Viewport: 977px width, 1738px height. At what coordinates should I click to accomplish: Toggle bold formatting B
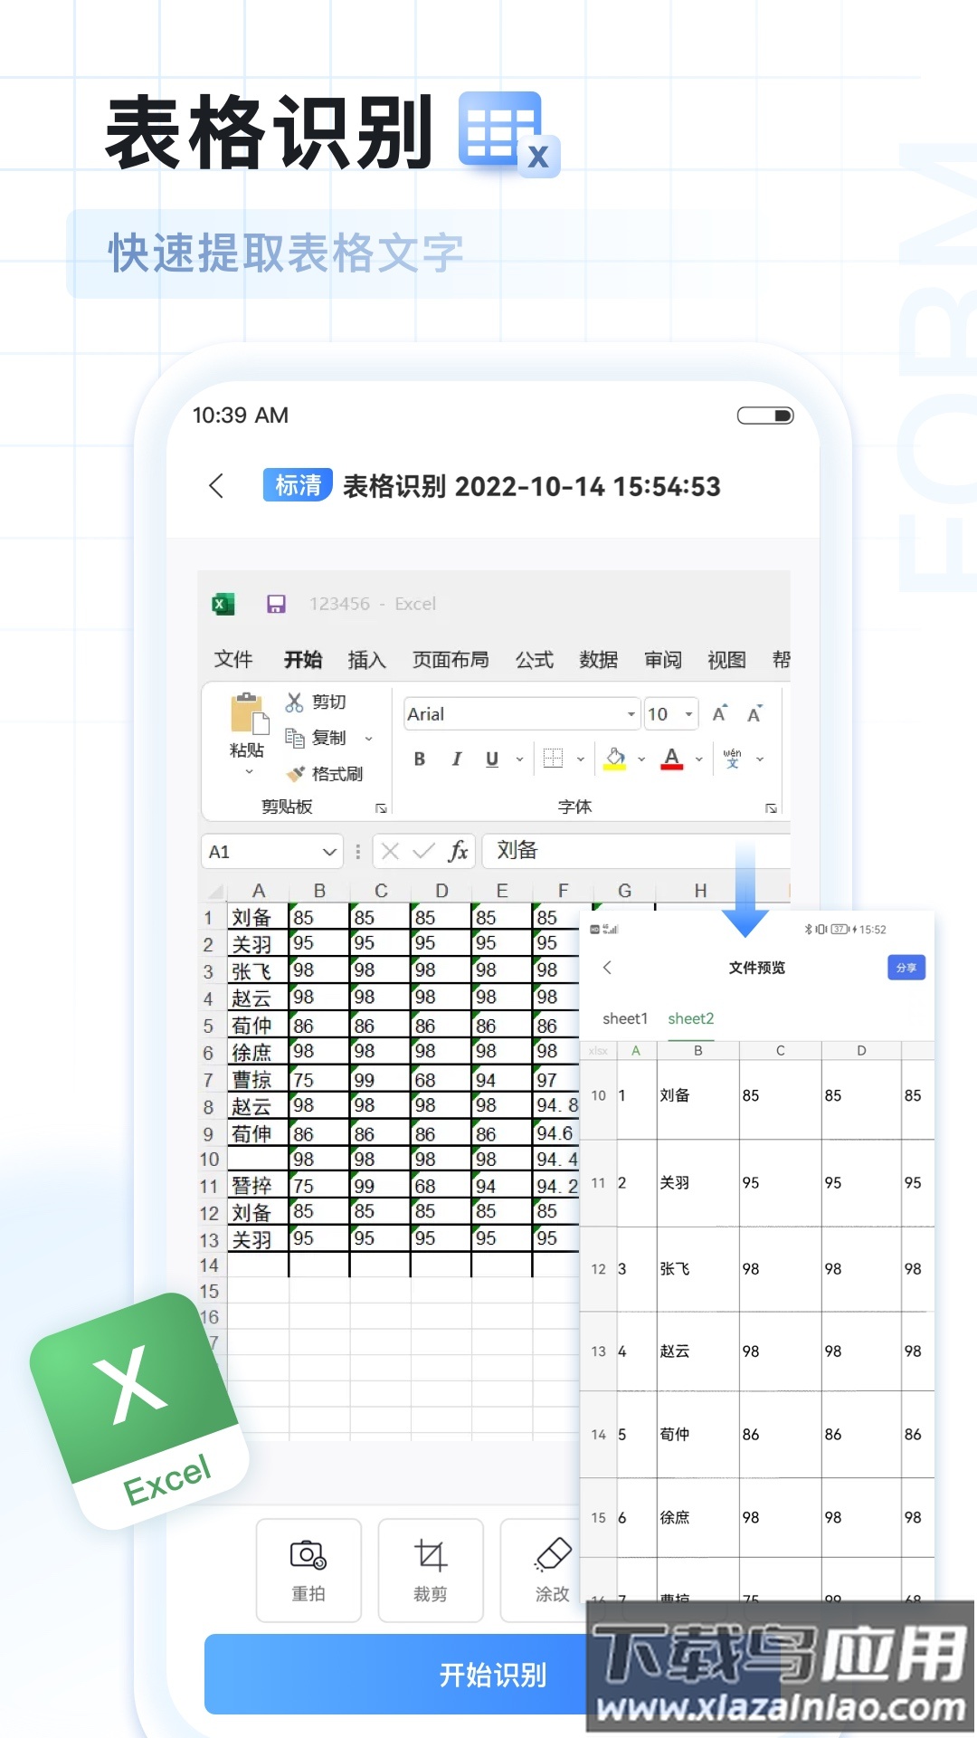click(x=420, y=759)
